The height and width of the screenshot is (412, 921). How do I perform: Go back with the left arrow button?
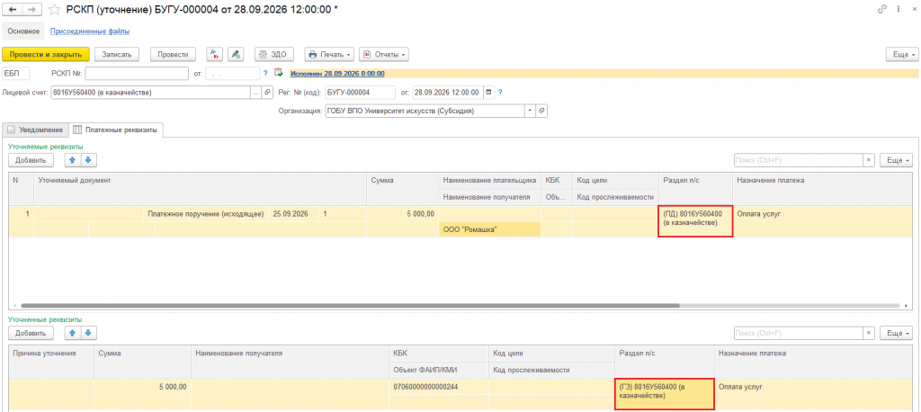click(13, 9)
